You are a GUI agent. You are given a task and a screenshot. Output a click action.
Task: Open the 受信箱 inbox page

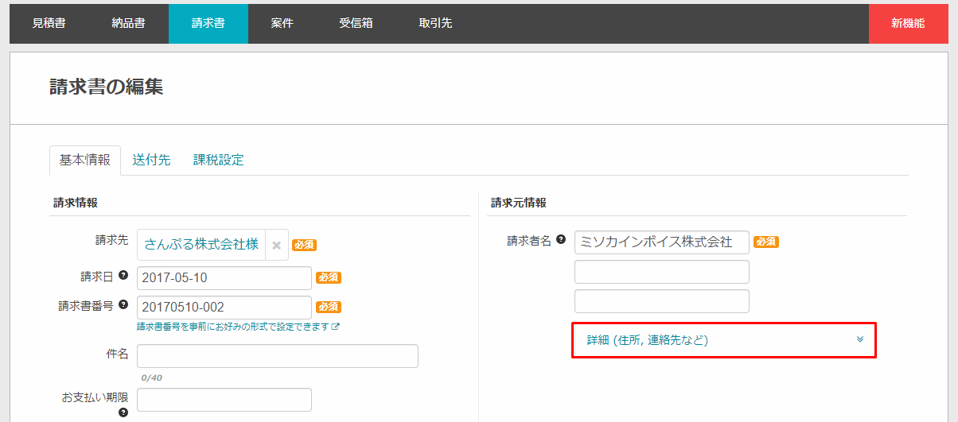(x=356, y=23)
